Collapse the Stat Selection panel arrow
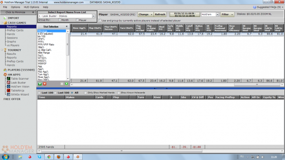Image resolution: width=285 pixels, height=160 pixels. click(67, 26)
